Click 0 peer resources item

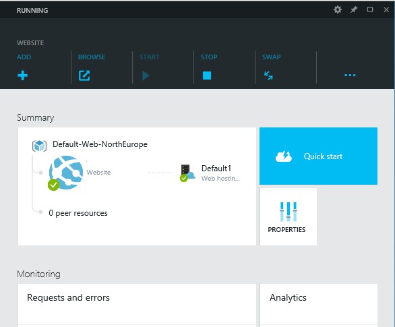tap(78, 213)
